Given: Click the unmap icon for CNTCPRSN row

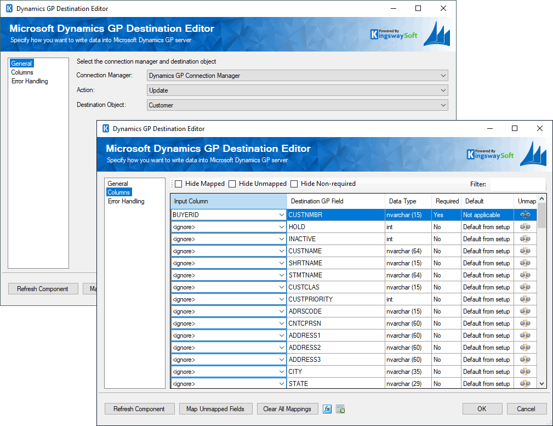Looking at the screenshot, I should [525, 323].
